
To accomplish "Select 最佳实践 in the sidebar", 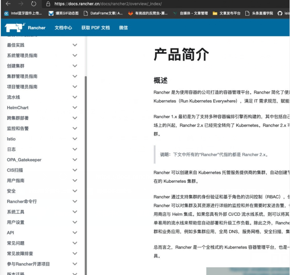I will click(x=16, y=45).
